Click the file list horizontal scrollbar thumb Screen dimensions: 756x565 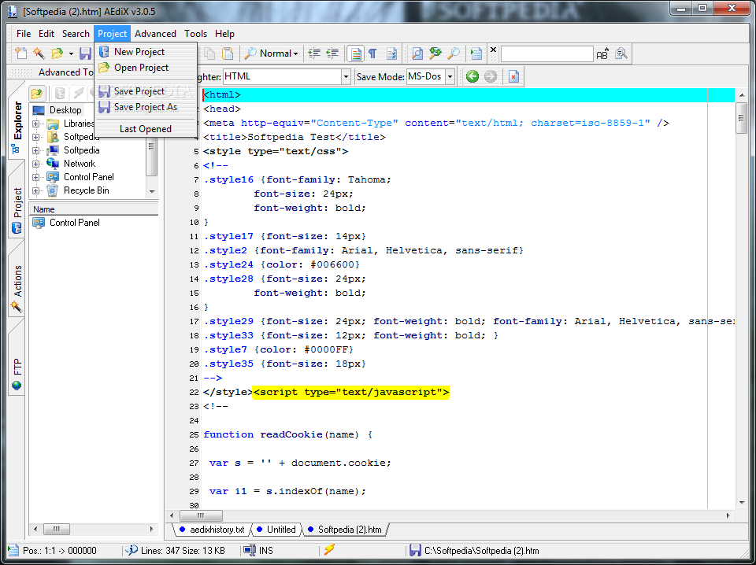coord(57,529)
